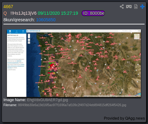The image size is (148, 124).
Task: Click the share icon on post 4667
Action: (x=122, y=7)
